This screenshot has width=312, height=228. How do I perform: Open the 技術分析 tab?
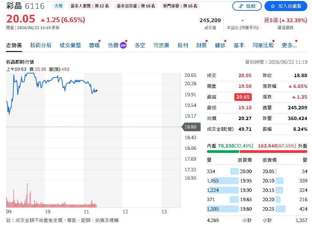coord(41,46)
